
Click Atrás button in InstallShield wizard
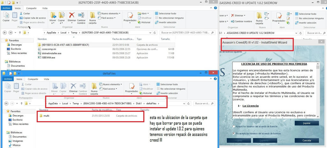tap(239, 140)
